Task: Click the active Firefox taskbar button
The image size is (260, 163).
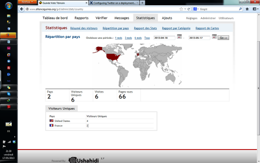Action: point(8,35)
